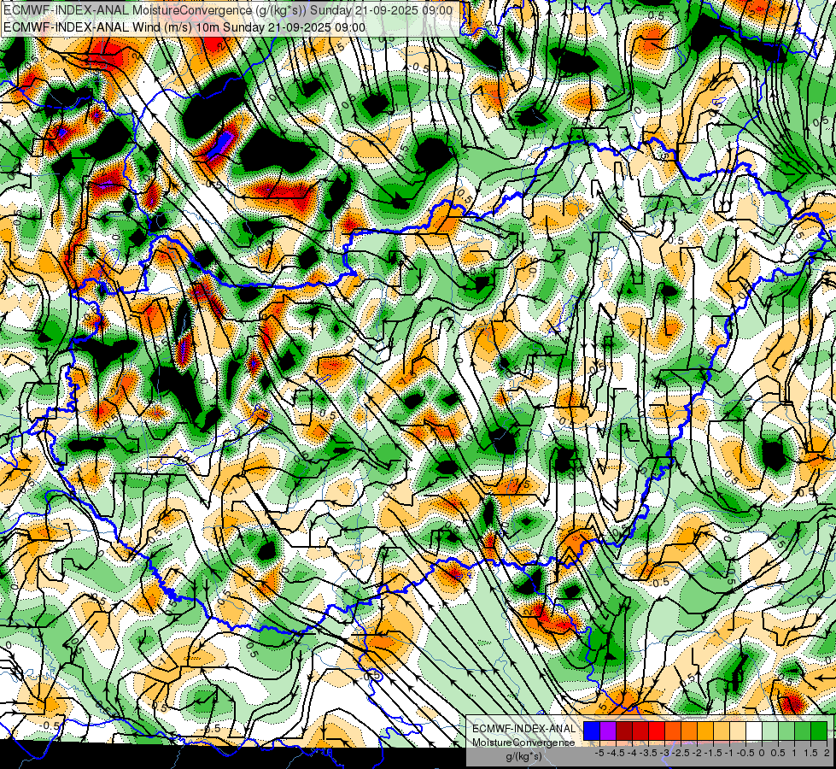
Task: Click the Wind (m/s) 10m title line
Action: [x=184, y=27]
